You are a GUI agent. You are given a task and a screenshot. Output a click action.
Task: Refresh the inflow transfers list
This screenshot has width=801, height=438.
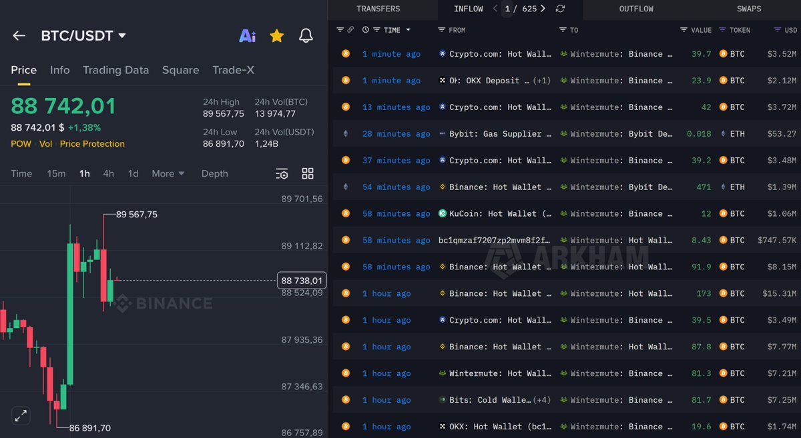[560, 9]
